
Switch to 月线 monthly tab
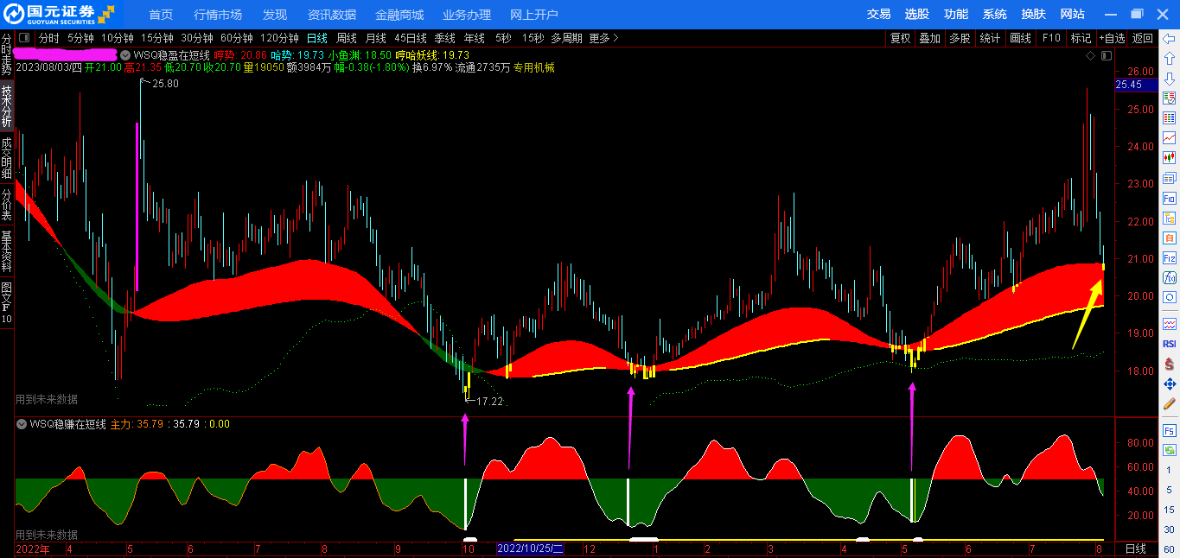(x=376, y=38)
